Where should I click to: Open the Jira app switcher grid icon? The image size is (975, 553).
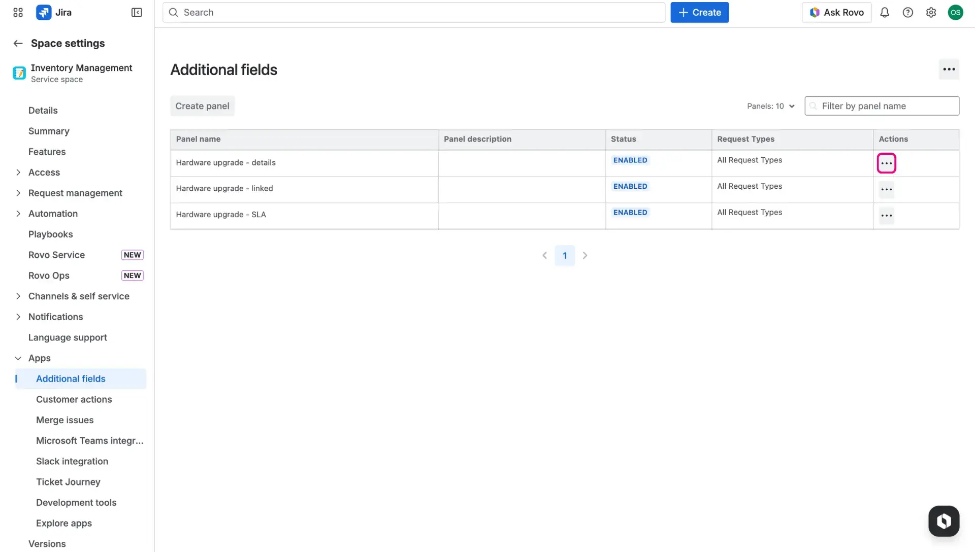click(17, 12)
